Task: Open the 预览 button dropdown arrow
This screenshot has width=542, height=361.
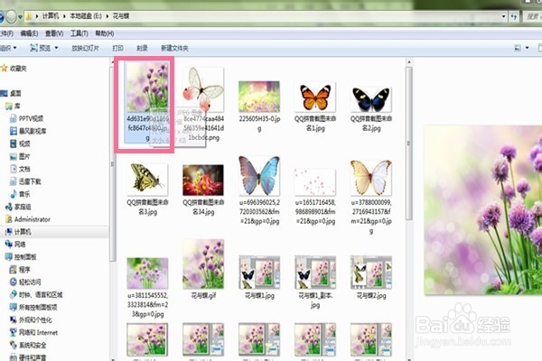Action: click(x=56, y=48)
